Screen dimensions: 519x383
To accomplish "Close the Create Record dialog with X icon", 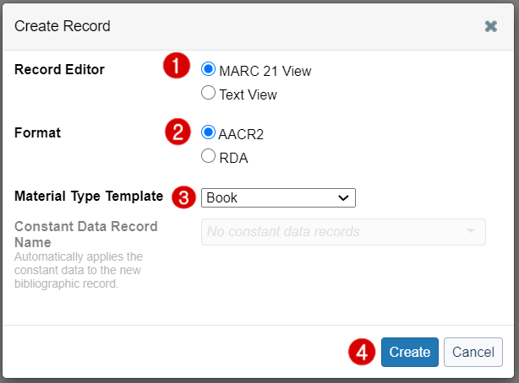I will pos(491,26).
